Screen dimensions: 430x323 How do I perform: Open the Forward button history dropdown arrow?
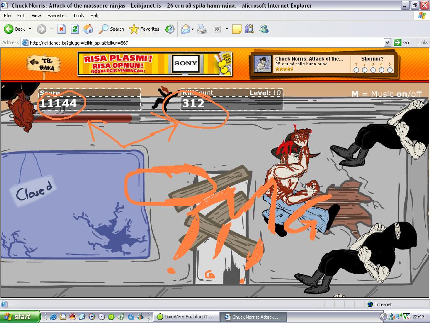[x=51, y=29]
